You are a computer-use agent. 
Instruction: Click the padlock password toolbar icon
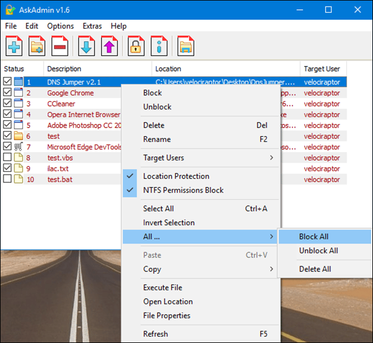136,46
